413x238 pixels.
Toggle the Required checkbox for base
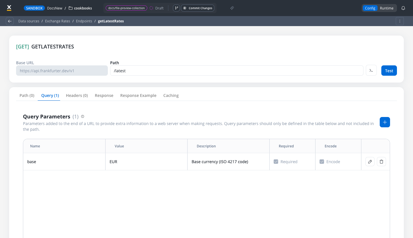(x=276, y=162)
